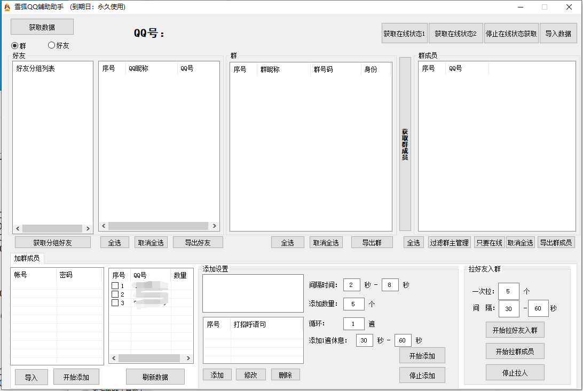Viewport: 583px width, 391px height.
Task: Click the 只要在线 button
Action: tap(489, 243)
